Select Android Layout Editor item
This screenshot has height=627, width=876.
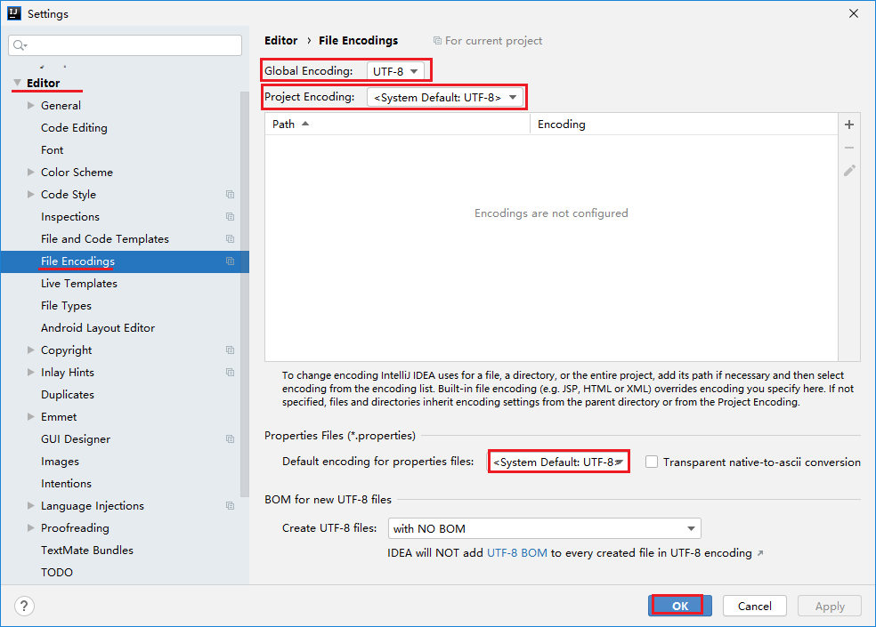point(98,328)
